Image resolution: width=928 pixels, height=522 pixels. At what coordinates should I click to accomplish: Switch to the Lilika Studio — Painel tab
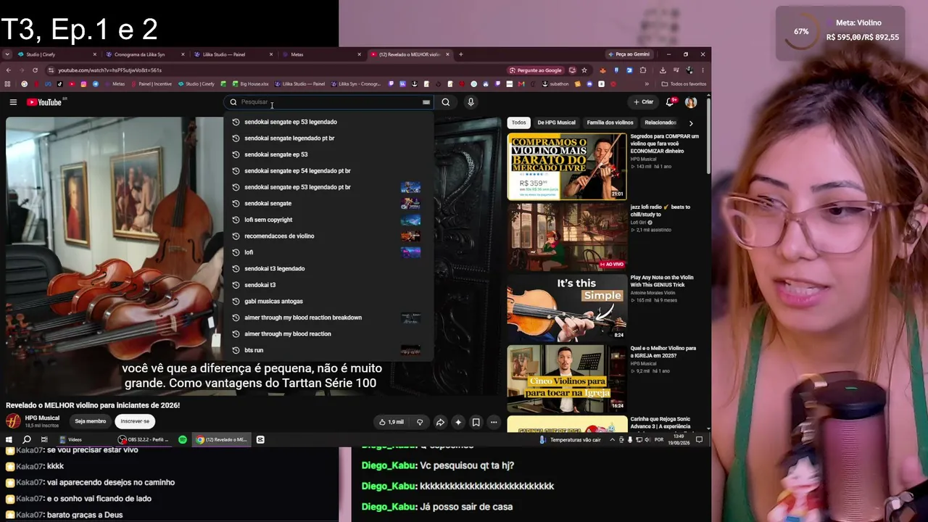(x=233, y=54)
